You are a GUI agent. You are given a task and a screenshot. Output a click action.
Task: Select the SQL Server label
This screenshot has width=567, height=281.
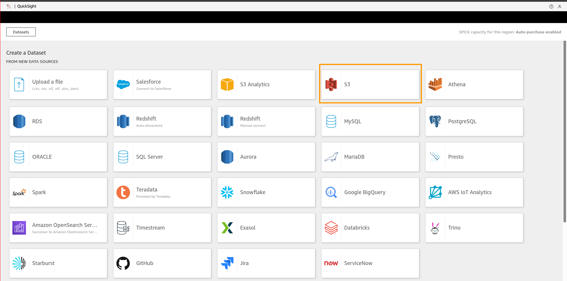click(x=150, y=157)
